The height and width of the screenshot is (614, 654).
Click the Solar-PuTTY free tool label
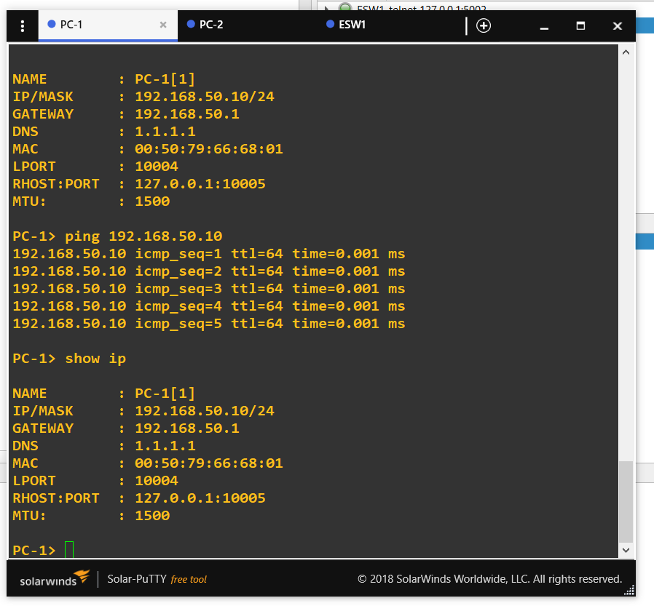pos(157,579)
